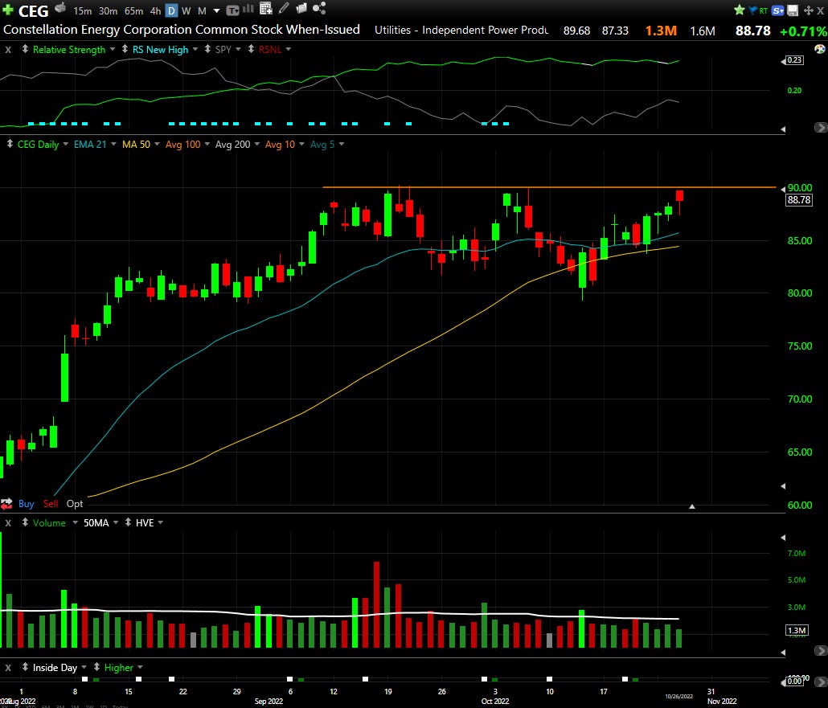The image size is (828, 708).
Task: Select the pencil drawing tools icon
Action: pyautogui.click(x=284, y=9)
